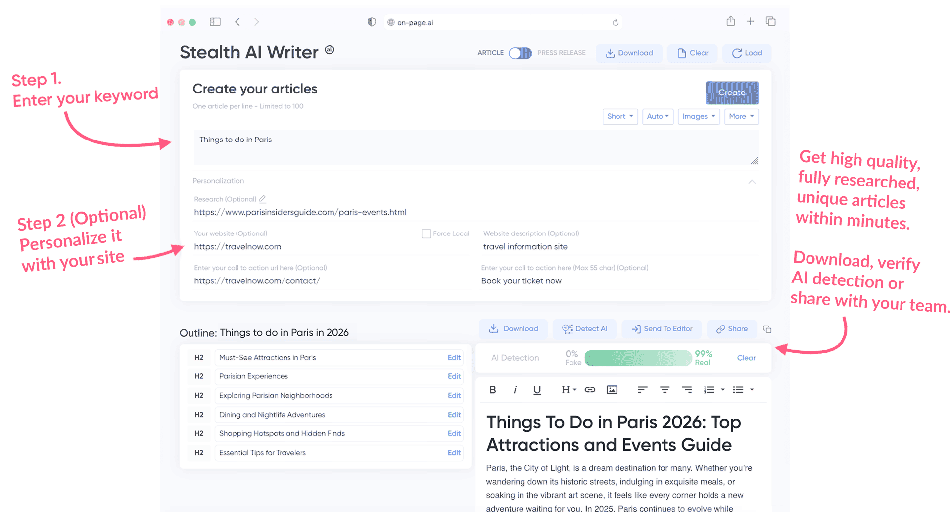950x512 pixels.
Task: Click the AI Detection progress bar
Action: [638, 358]
